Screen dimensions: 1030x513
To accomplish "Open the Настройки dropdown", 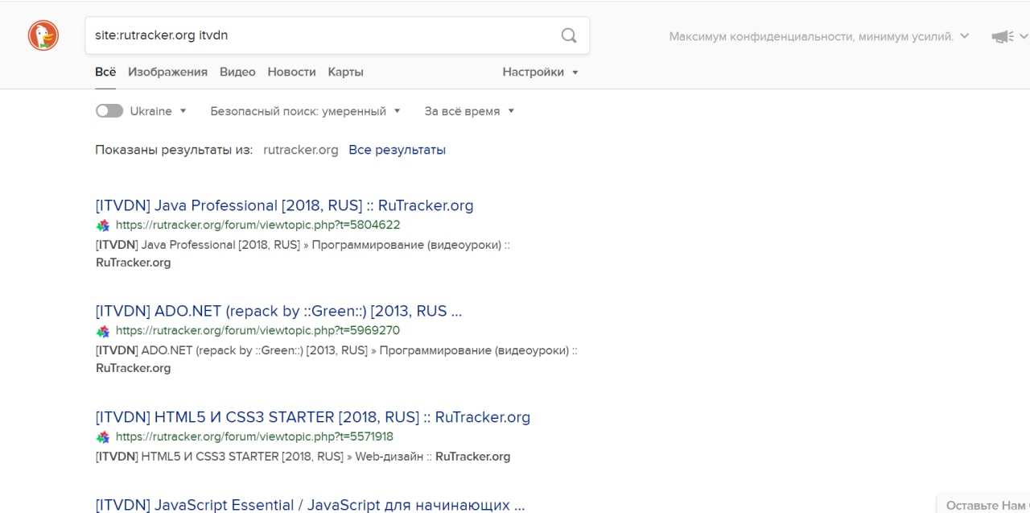I will pos(541,72).
